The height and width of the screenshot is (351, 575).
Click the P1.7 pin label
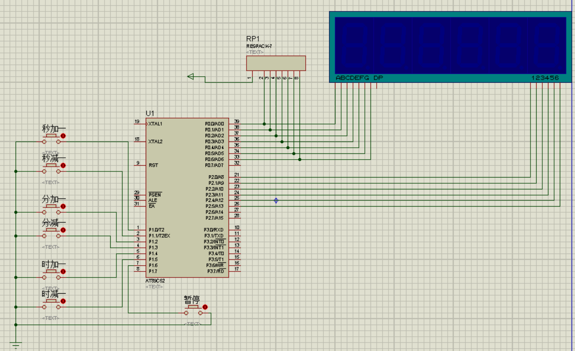(x=153, y=271)
